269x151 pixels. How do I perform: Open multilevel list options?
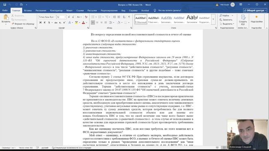pos(108,17)
